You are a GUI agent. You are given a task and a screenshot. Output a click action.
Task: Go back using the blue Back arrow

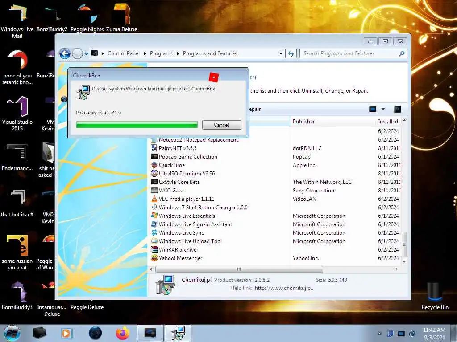coord(65,53)
